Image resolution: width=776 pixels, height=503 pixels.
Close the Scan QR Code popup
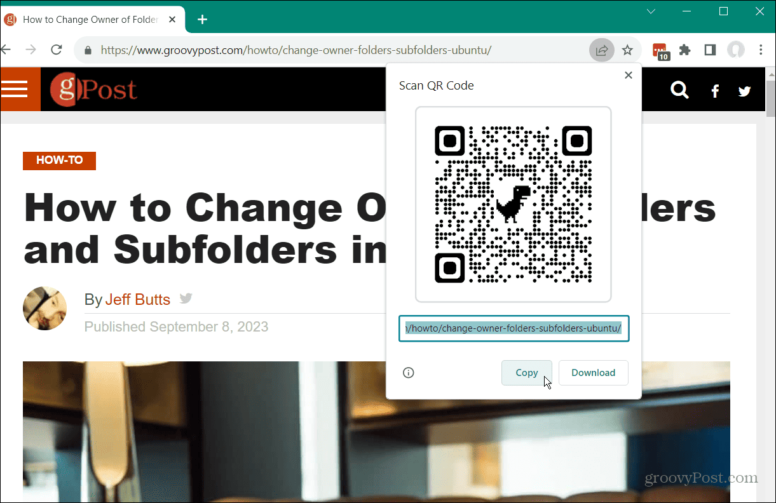tap(629, 75)
